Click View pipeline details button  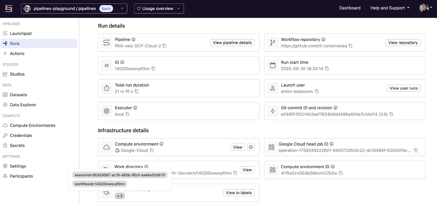pos(232,43)
